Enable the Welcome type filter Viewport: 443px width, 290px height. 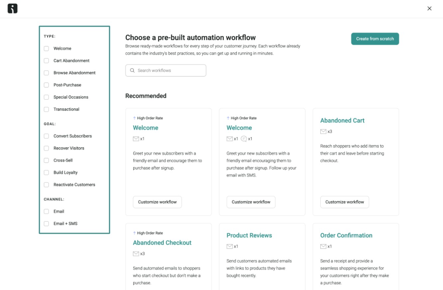(46, 48)
